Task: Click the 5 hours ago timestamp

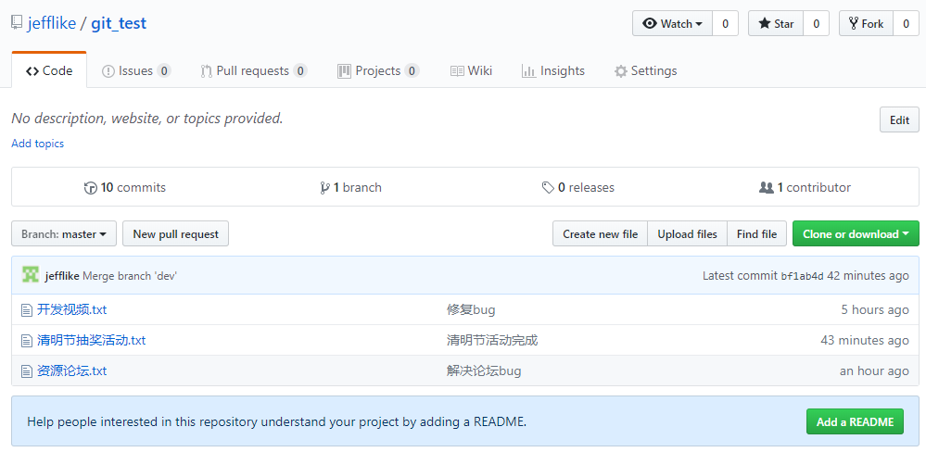Action: click(875, 309)
